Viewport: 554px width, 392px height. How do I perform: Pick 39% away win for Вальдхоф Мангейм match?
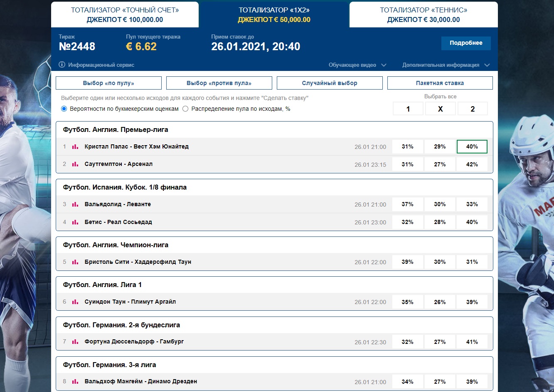pyautogui.click(x=472, y=382)
